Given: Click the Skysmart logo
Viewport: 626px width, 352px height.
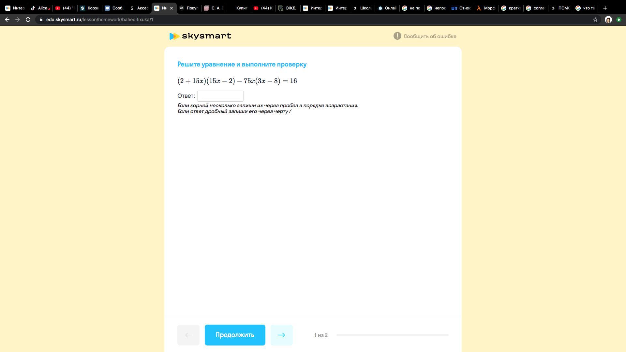Looking at the screenshot, I should click(200, 36).
